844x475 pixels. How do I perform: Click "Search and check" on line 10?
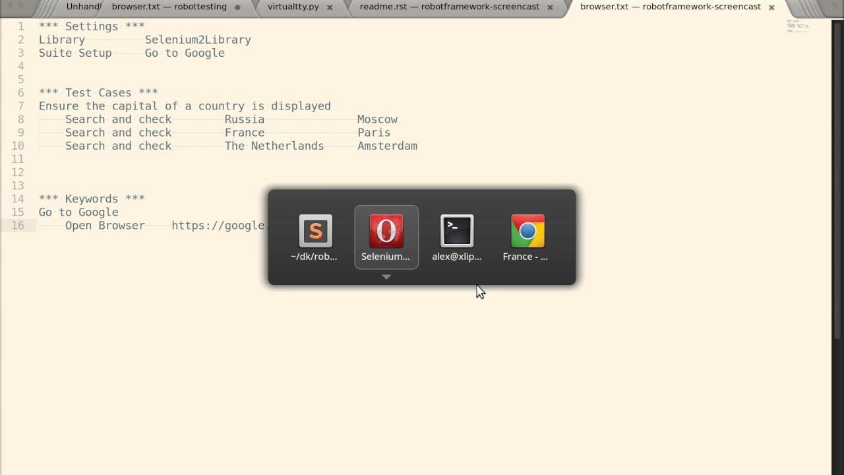[x=118, y=146]
